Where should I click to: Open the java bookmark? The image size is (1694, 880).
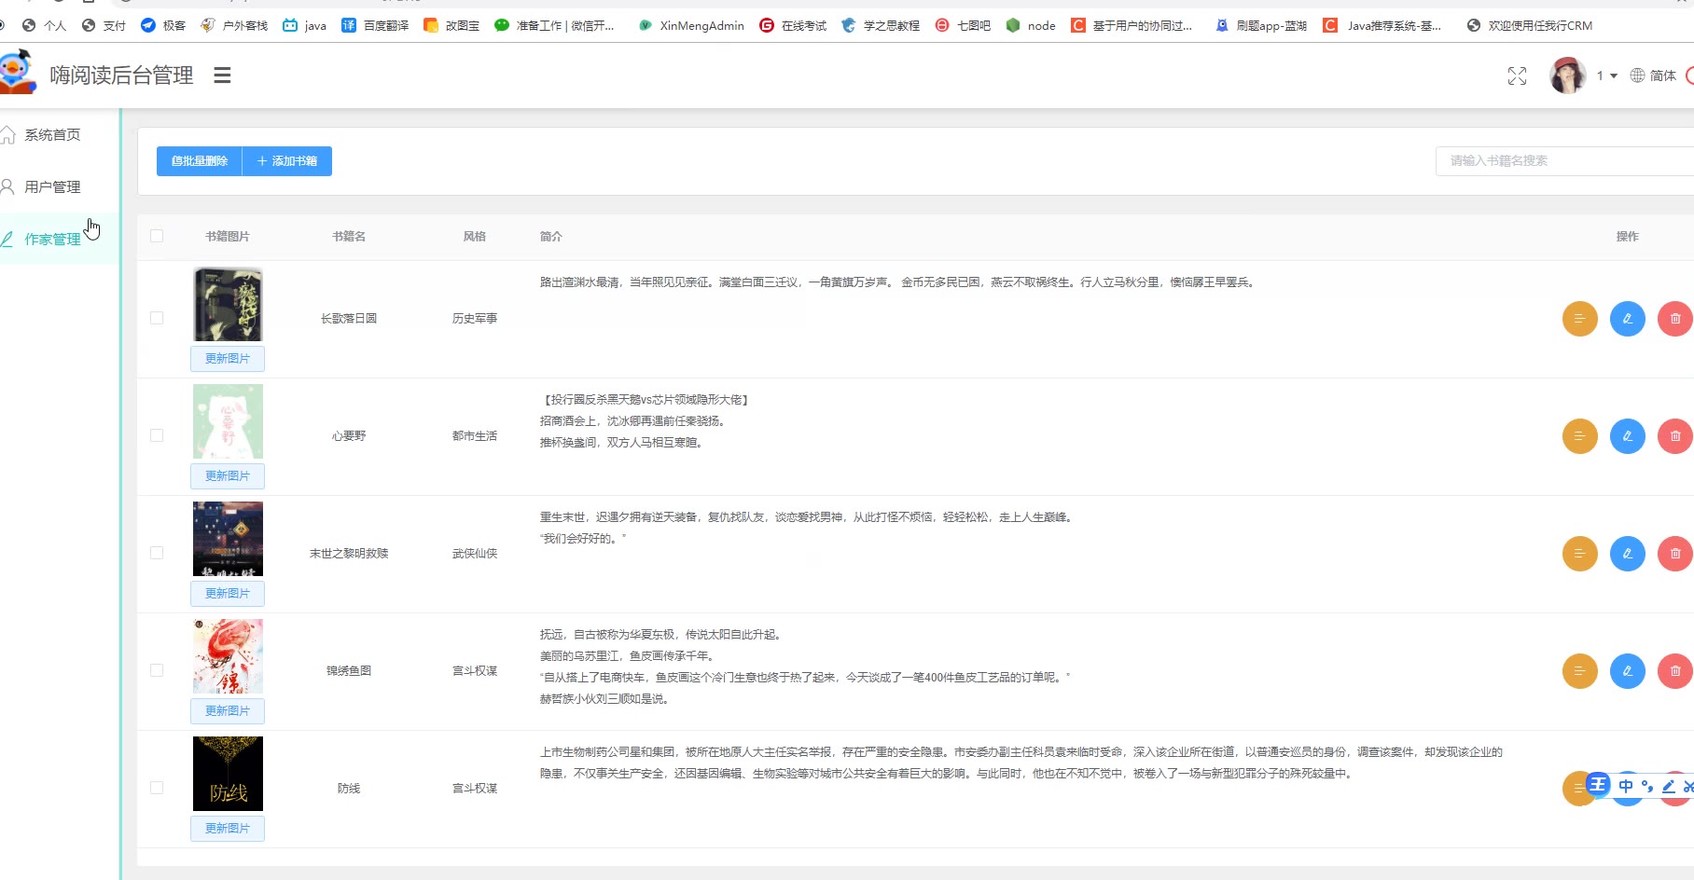[x=304, y=25]
